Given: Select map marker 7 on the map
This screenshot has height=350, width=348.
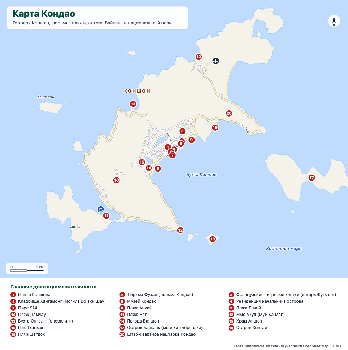Looking at the screenshot, I should 172,155.
